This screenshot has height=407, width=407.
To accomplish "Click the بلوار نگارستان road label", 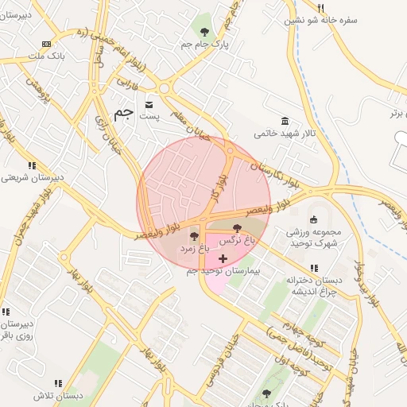I will [x=275, y=175].
